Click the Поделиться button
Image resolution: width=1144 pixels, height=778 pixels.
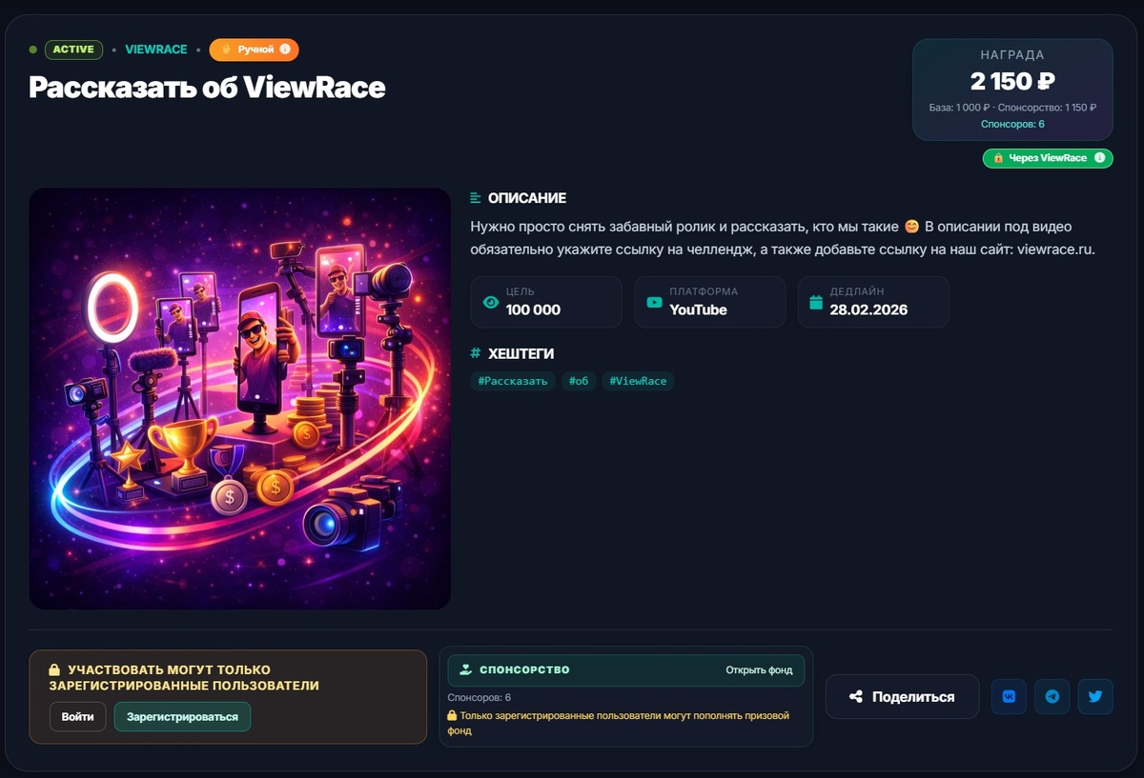click(902, 696)
